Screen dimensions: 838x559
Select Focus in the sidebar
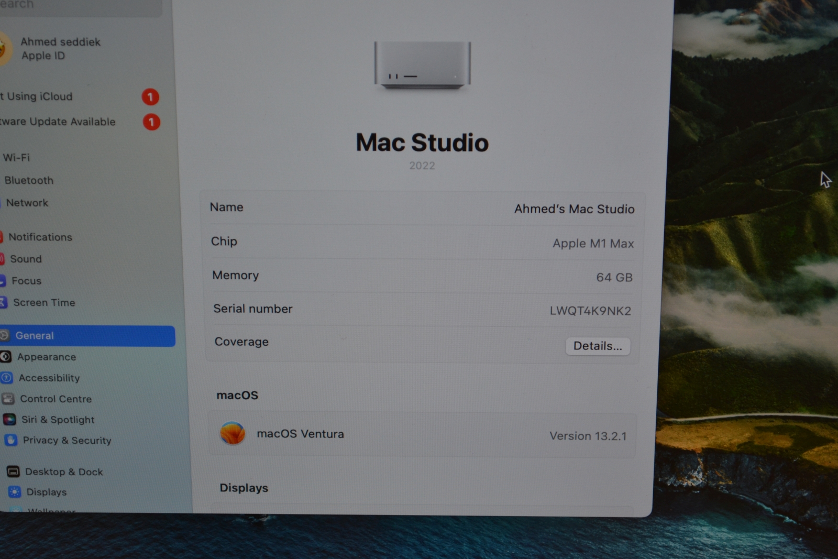click(x=26, y=281)
